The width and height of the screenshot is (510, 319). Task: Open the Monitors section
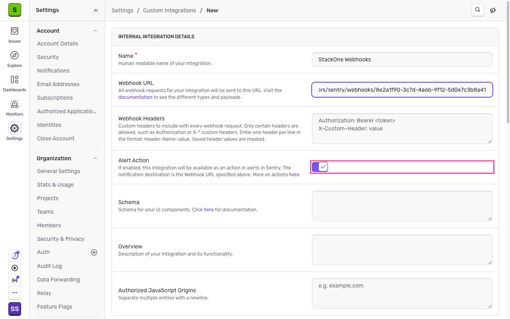pos(14,108)
